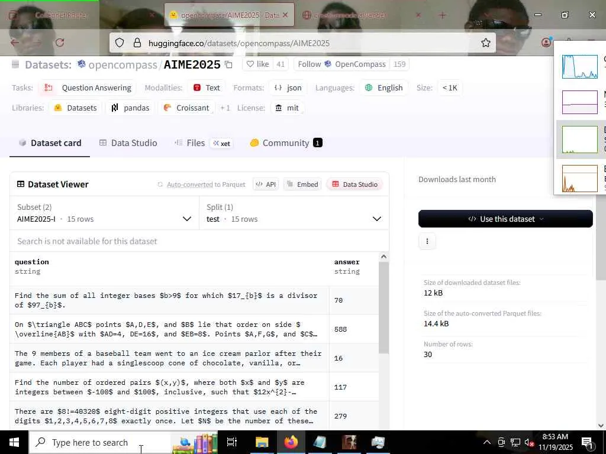Select the Question Answering task tag

[88, 87]
